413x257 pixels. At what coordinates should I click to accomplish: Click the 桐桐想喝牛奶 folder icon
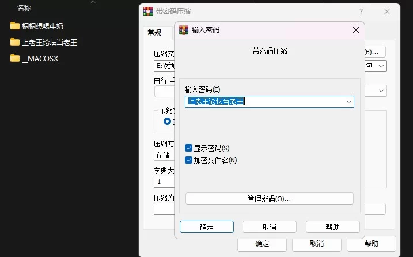point(14,26)
